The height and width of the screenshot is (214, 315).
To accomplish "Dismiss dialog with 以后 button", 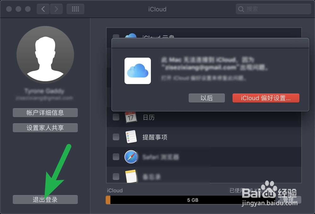I will pos(207,98).
